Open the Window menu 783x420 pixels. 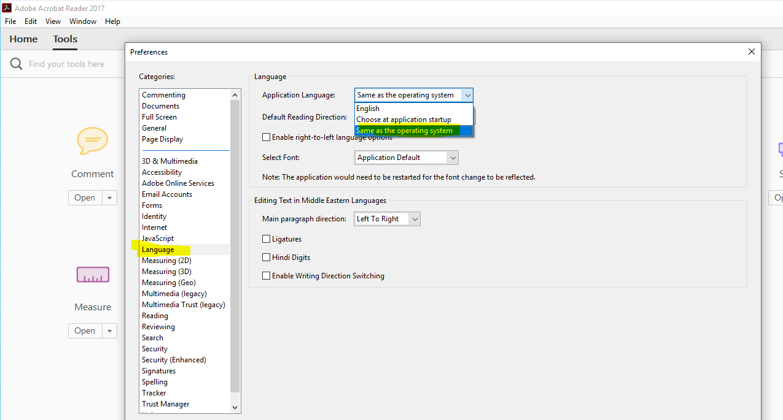[x=83, y=21]
